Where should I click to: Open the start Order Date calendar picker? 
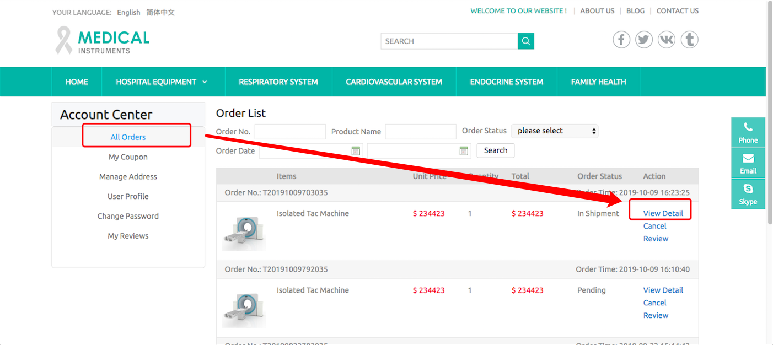click(x=356, y=150)
